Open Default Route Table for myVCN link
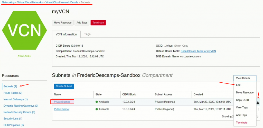 pos(198,51)
